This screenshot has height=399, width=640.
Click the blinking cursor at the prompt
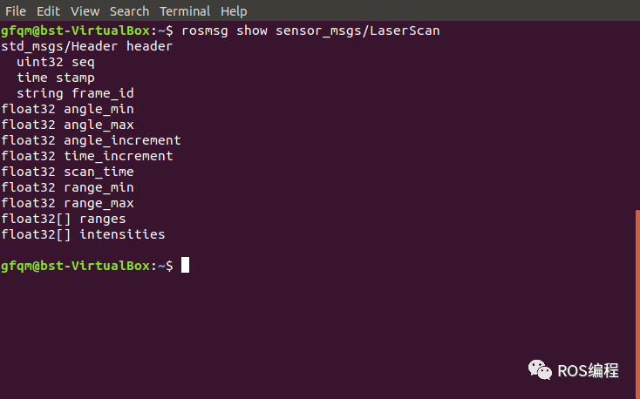coord(185,265)
